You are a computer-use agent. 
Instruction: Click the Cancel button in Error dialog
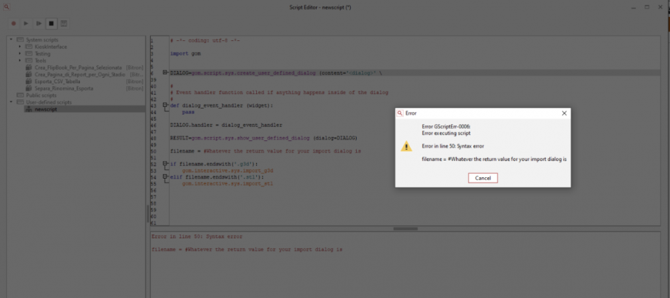(483, 178)
